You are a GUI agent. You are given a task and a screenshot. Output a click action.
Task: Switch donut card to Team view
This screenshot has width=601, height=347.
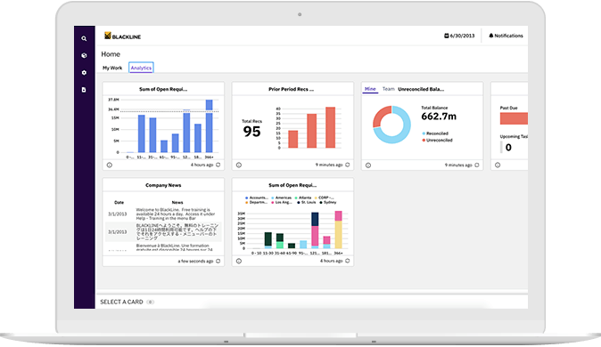[388, 89]
